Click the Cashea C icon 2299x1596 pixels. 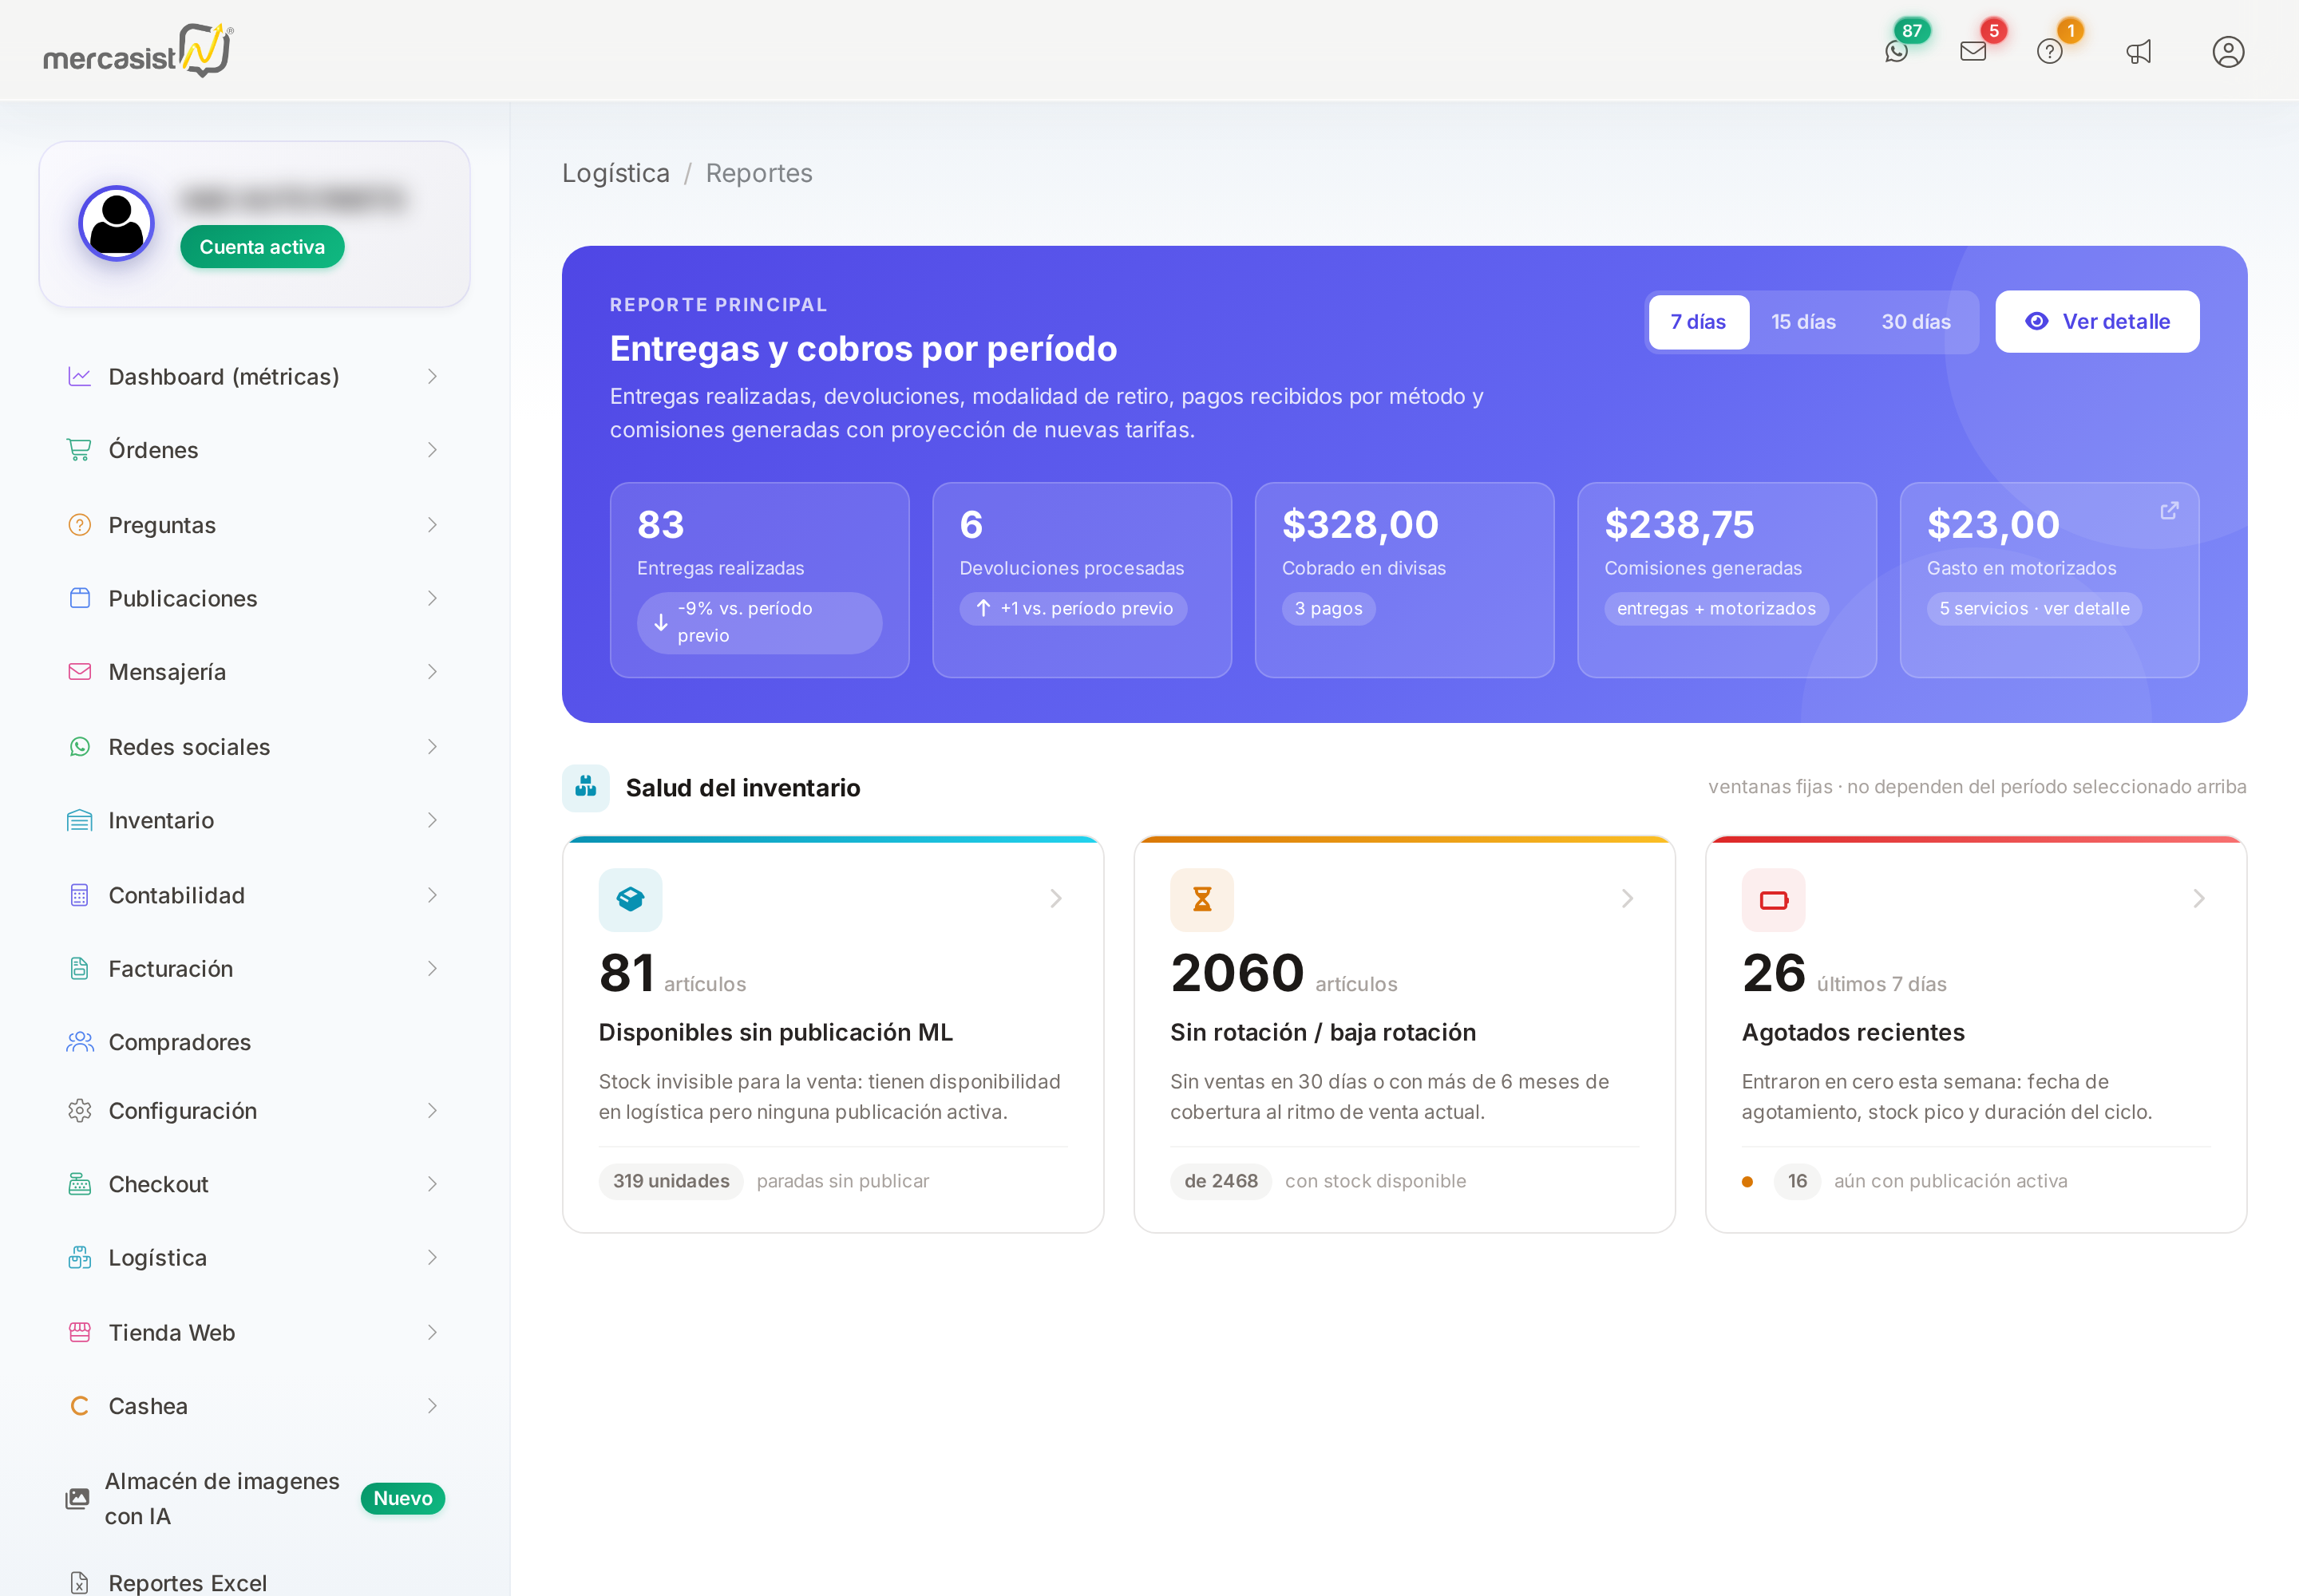click(x=79, y=1406)
